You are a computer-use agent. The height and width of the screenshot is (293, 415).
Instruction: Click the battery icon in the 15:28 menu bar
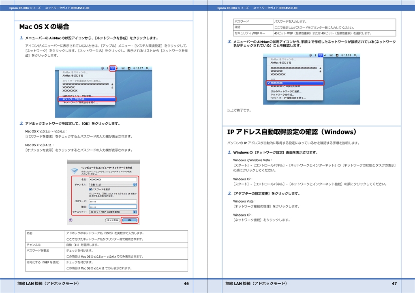click(331, 56)
